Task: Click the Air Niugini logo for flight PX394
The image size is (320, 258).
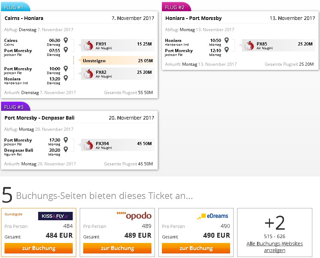Action: (88, 145)
